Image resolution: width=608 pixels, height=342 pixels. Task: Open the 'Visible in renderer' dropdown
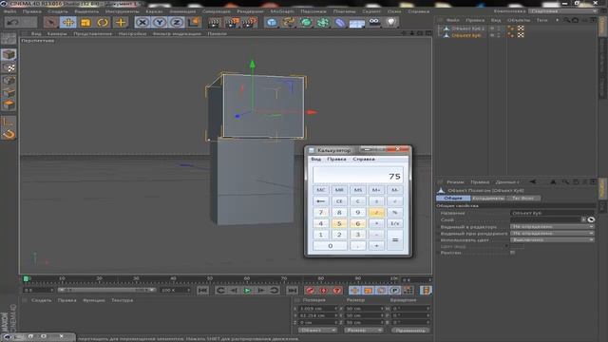(x=552, y=233)
